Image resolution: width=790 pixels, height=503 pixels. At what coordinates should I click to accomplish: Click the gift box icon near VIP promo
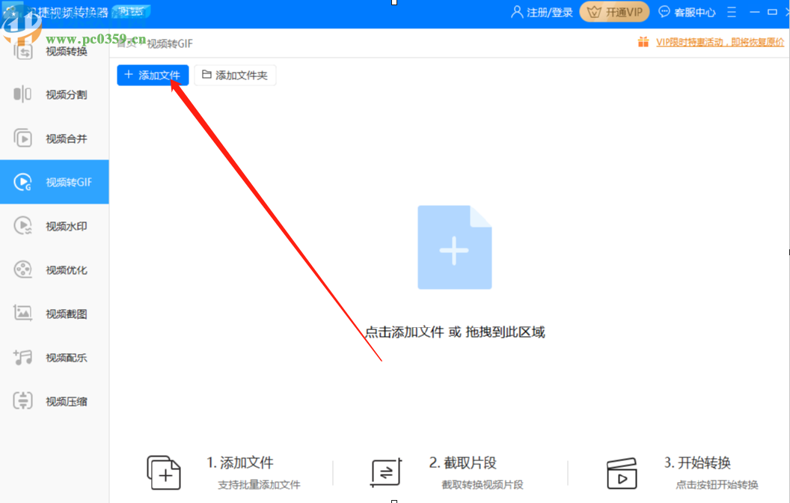643,42
